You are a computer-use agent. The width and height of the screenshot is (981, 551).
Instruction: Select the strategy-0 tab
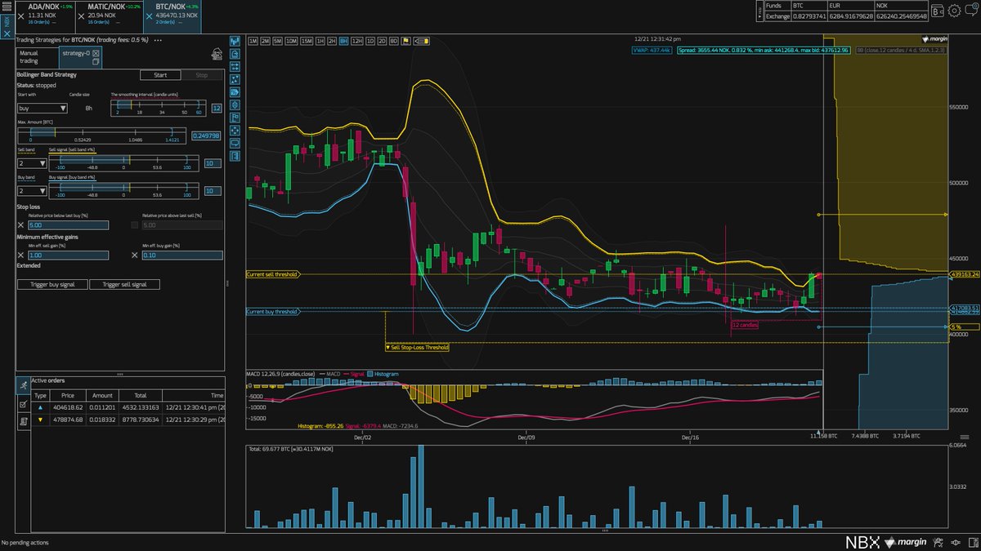point(80,57)
